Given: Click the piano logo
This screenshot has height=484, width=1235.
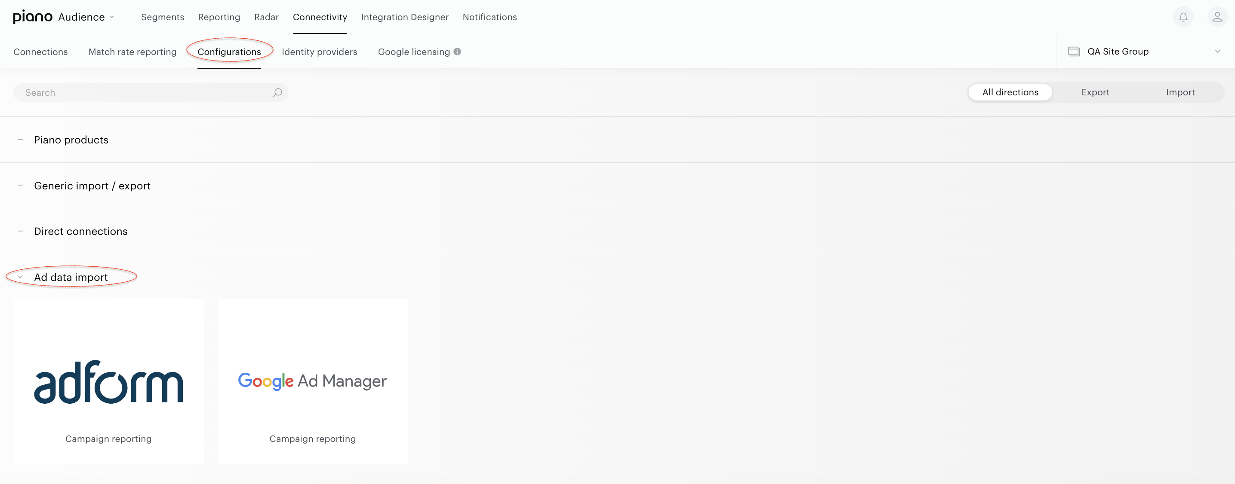Looking at the screenshot, I should 33,17.
